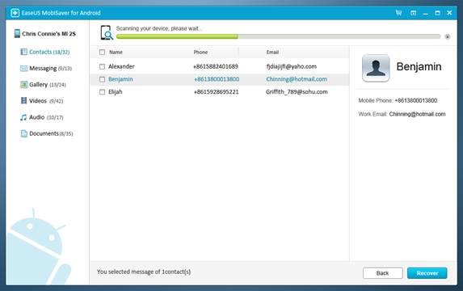
Task: Click phone number +8613800013800 in list
Action: [x=217, y=79]
